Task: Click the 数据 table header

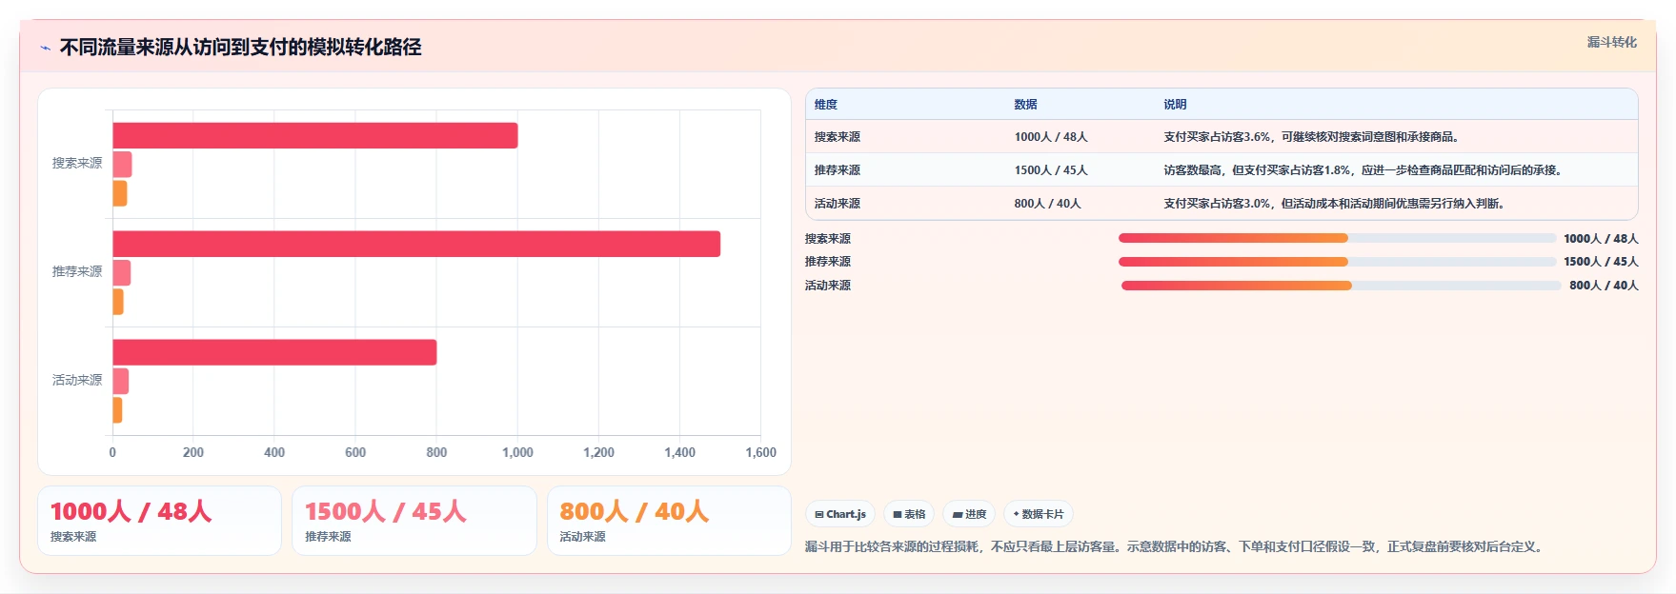Action: click(x=1025, y=105)
